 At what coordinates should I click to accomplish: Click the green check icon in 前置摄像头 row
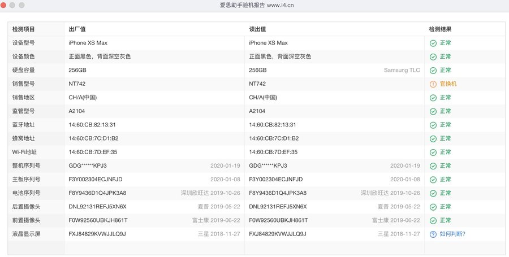[x=433, y=220]
